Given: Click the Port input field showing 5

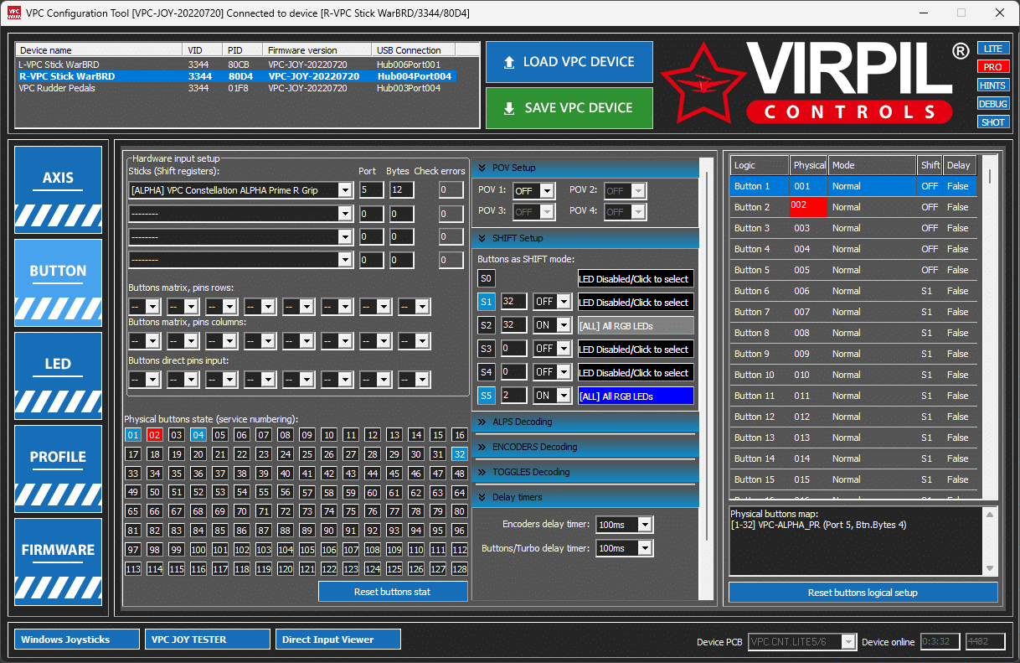Looking at the screenshot, I should coord(371,190).
